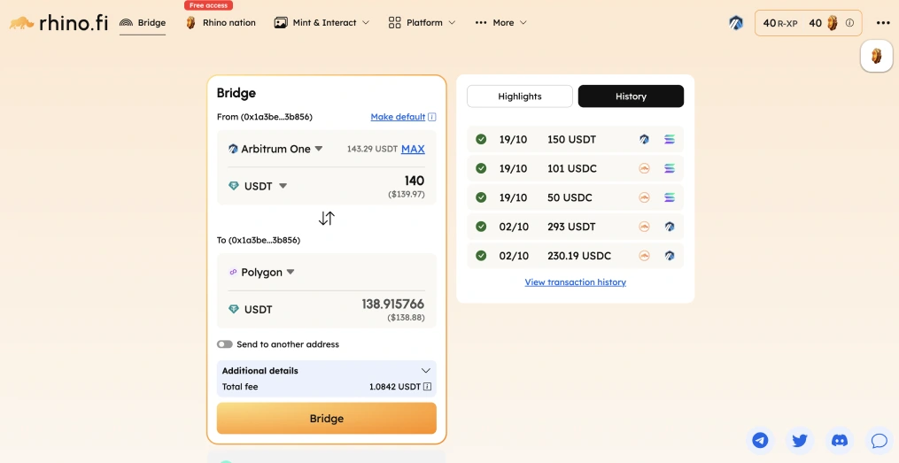Click MAX amount link
Viewport: 899px width, 463px height.
[413, 149]
